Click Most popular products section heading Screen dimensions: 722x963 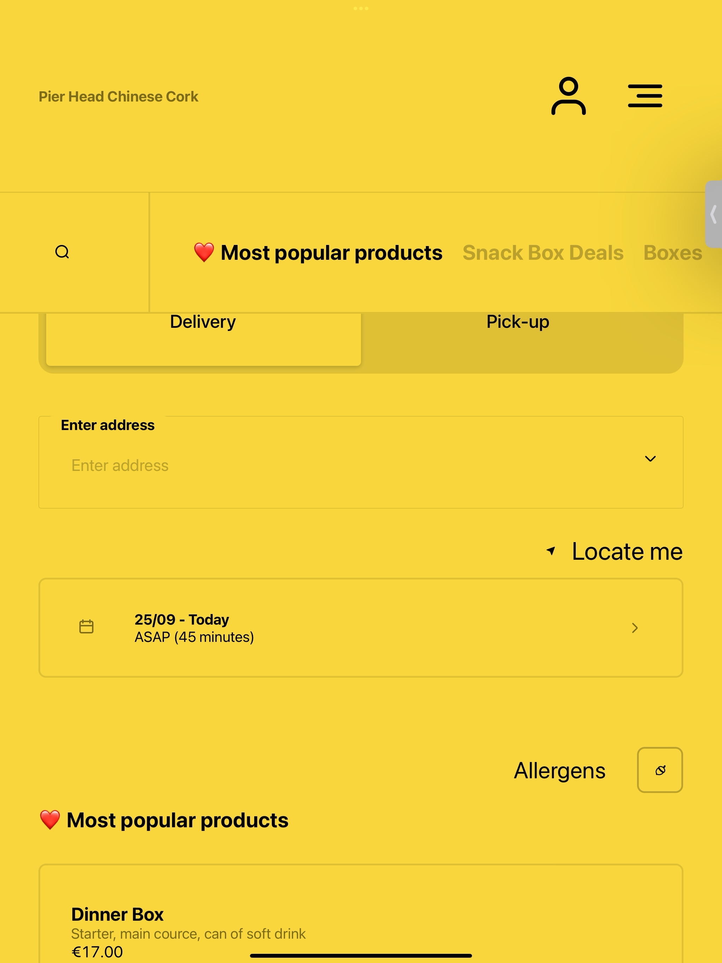(x=164, y=820)
